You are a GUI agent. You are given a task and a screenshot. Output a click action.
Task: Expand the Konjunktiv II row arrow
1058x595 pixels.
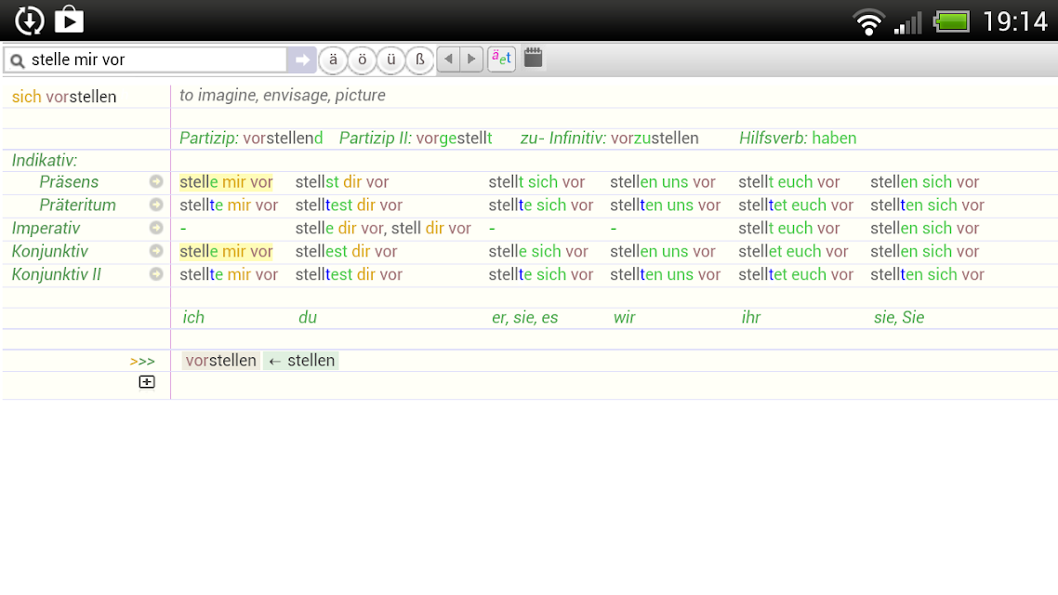pos(156,274)
